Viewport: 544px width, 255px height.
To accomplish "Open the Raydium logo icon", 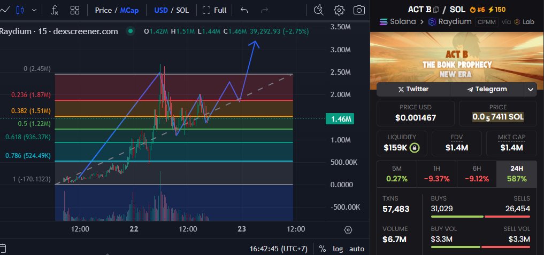I will pyautogui.click(x=432, y=22).
